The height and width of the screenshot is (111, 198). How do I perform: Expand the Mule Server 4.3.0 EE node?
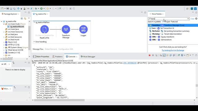click(x=4, y=50)
